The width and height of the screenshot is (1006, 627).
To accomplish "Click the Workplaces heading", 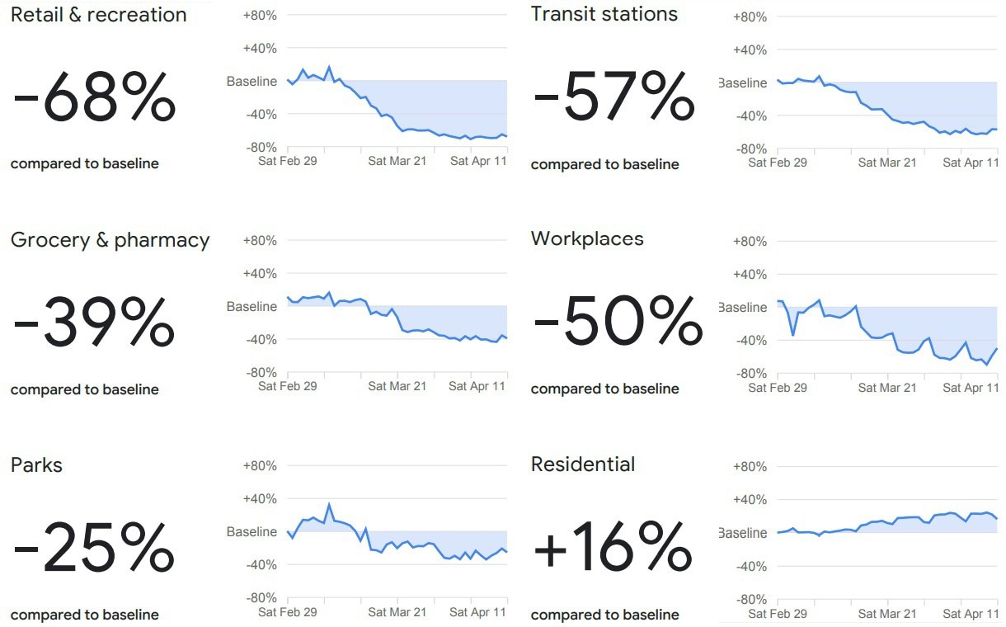I will 587,238.
